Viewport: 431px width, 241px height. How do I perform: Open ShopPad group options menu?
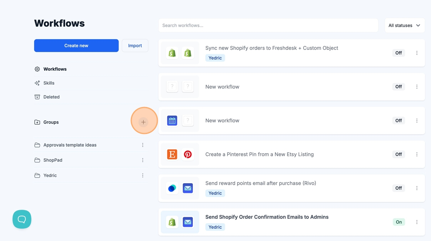(x=143, y=160)
